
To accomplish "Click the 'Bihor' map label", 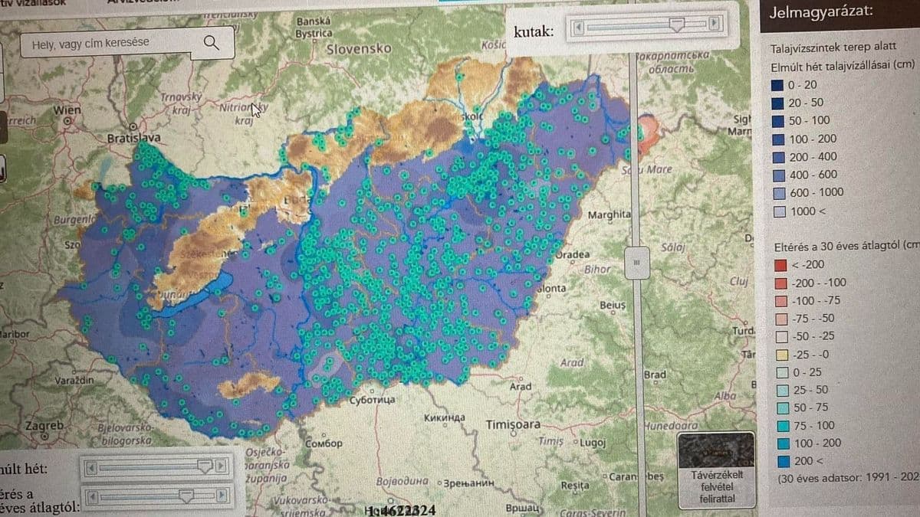I will (598, 270).
